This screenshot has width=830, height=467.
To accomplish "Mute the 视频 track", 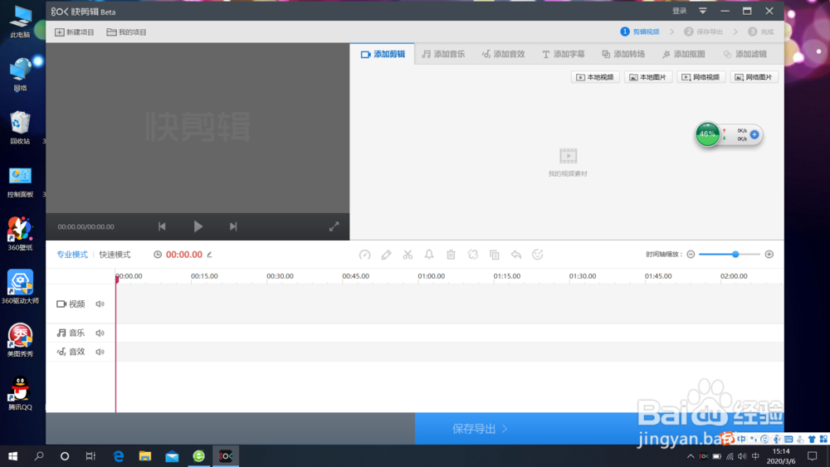I will pyautogui.click(x=100, y=304).
